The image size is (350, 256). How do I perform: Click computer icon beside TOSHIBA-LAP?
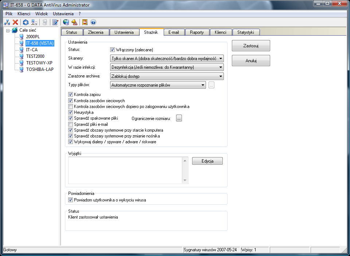tap(22, 69)
